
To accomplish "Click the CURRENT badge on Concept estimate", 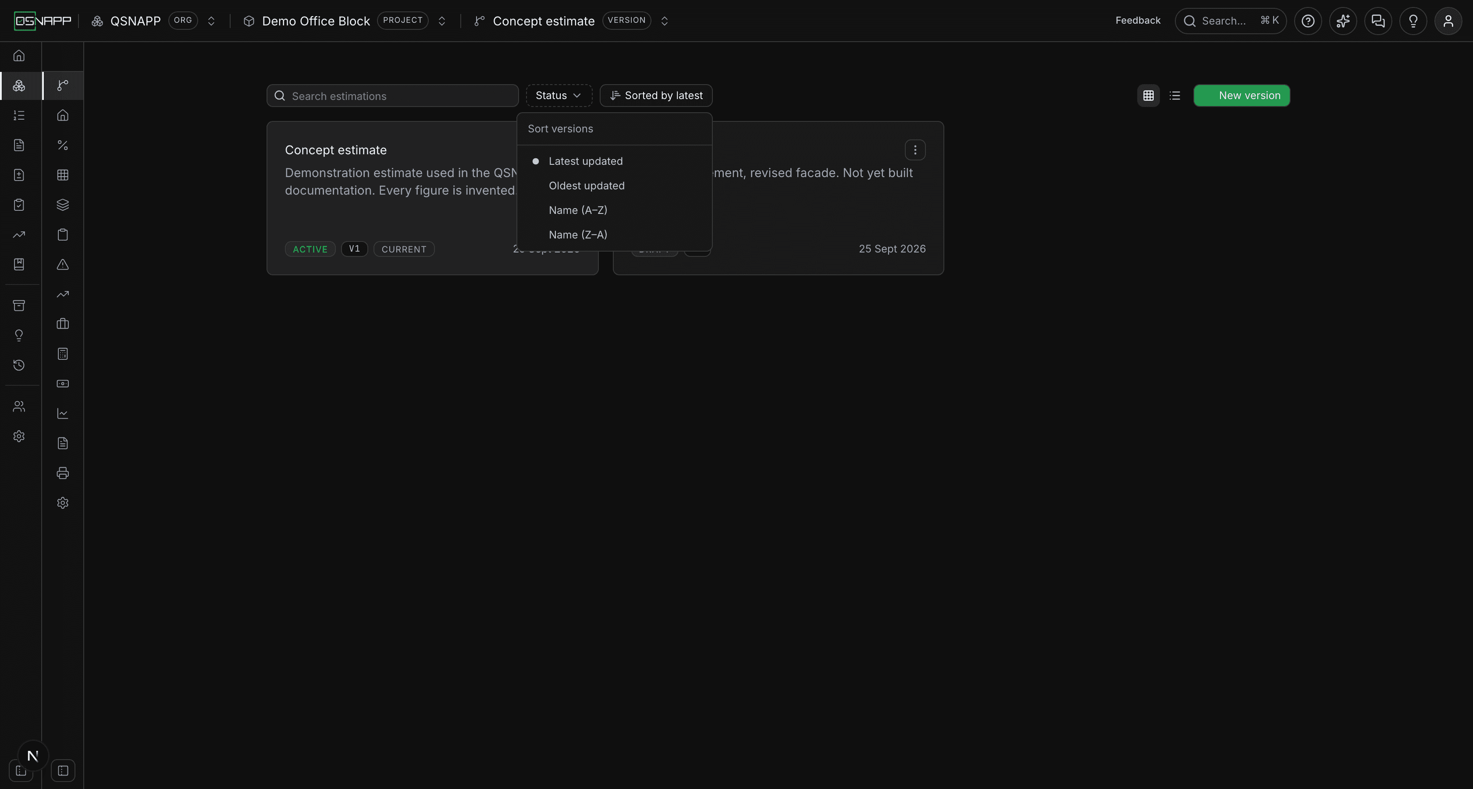I will 404,249.
